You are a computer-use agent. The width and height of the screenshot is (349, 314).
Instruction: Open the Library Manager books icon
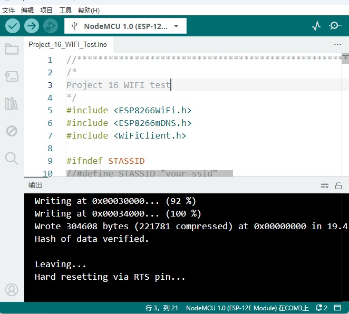12,104
